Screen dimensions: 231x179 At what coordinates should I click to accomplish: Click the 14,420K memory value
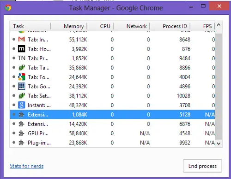[x=78, y=124]
